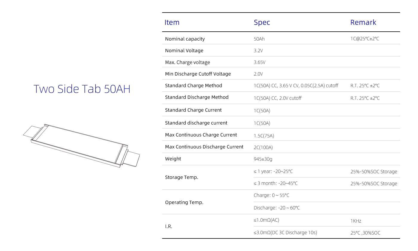The image size is (418, 251).
Task: Click the "Max Continuous Charge Current" label
Action: tap(201, 135)
